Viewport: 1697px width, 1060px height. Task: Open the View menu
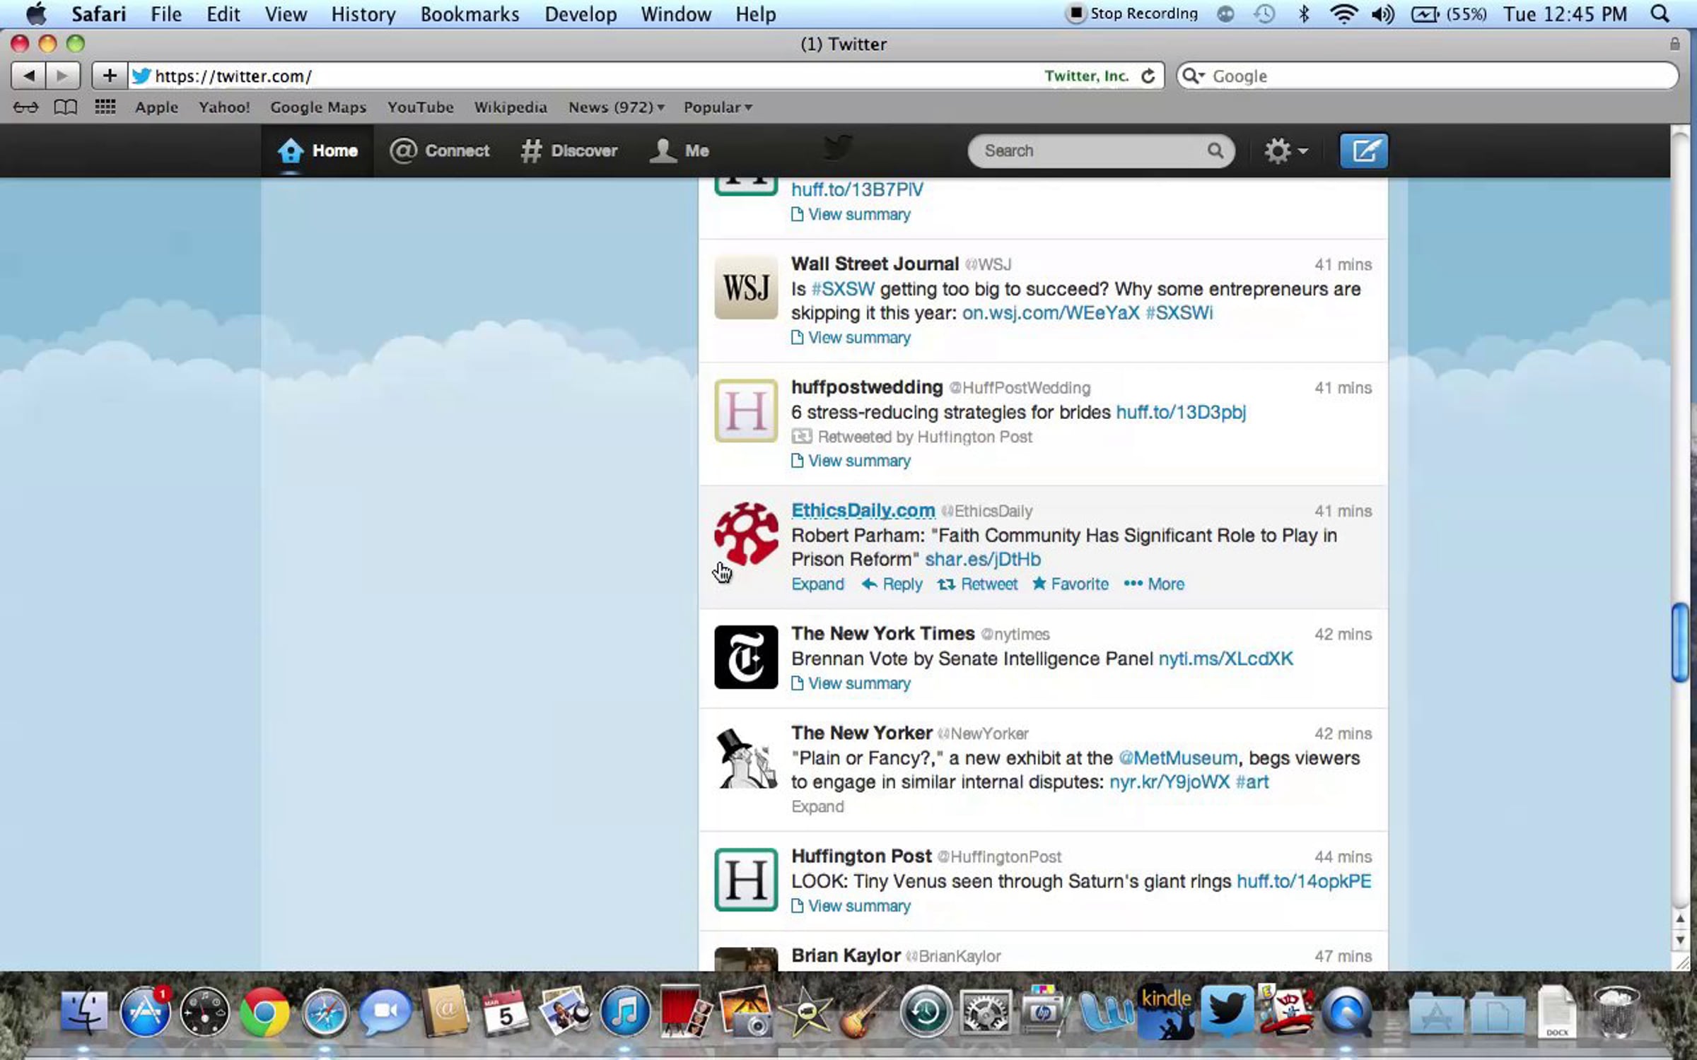pyautogui.click(x=286, y=14)
